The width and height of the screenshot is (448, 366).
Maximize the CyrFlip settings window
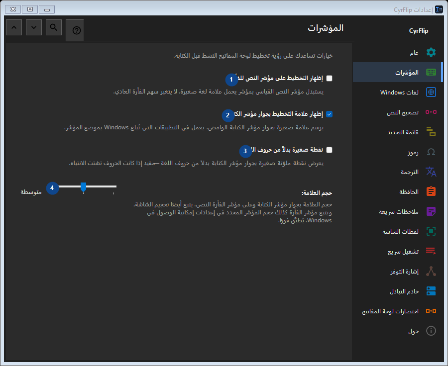click(30, 9)
